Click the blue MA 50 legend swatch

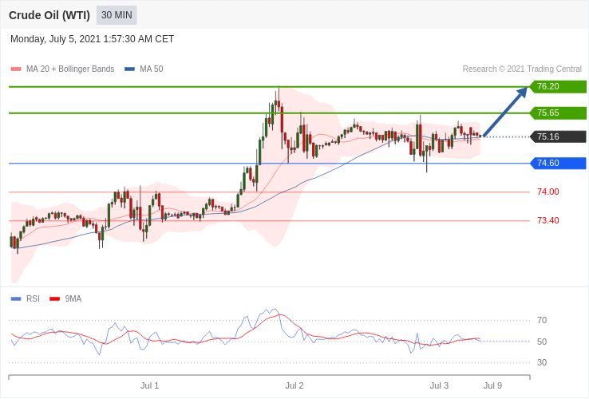(x=129, y=69)
